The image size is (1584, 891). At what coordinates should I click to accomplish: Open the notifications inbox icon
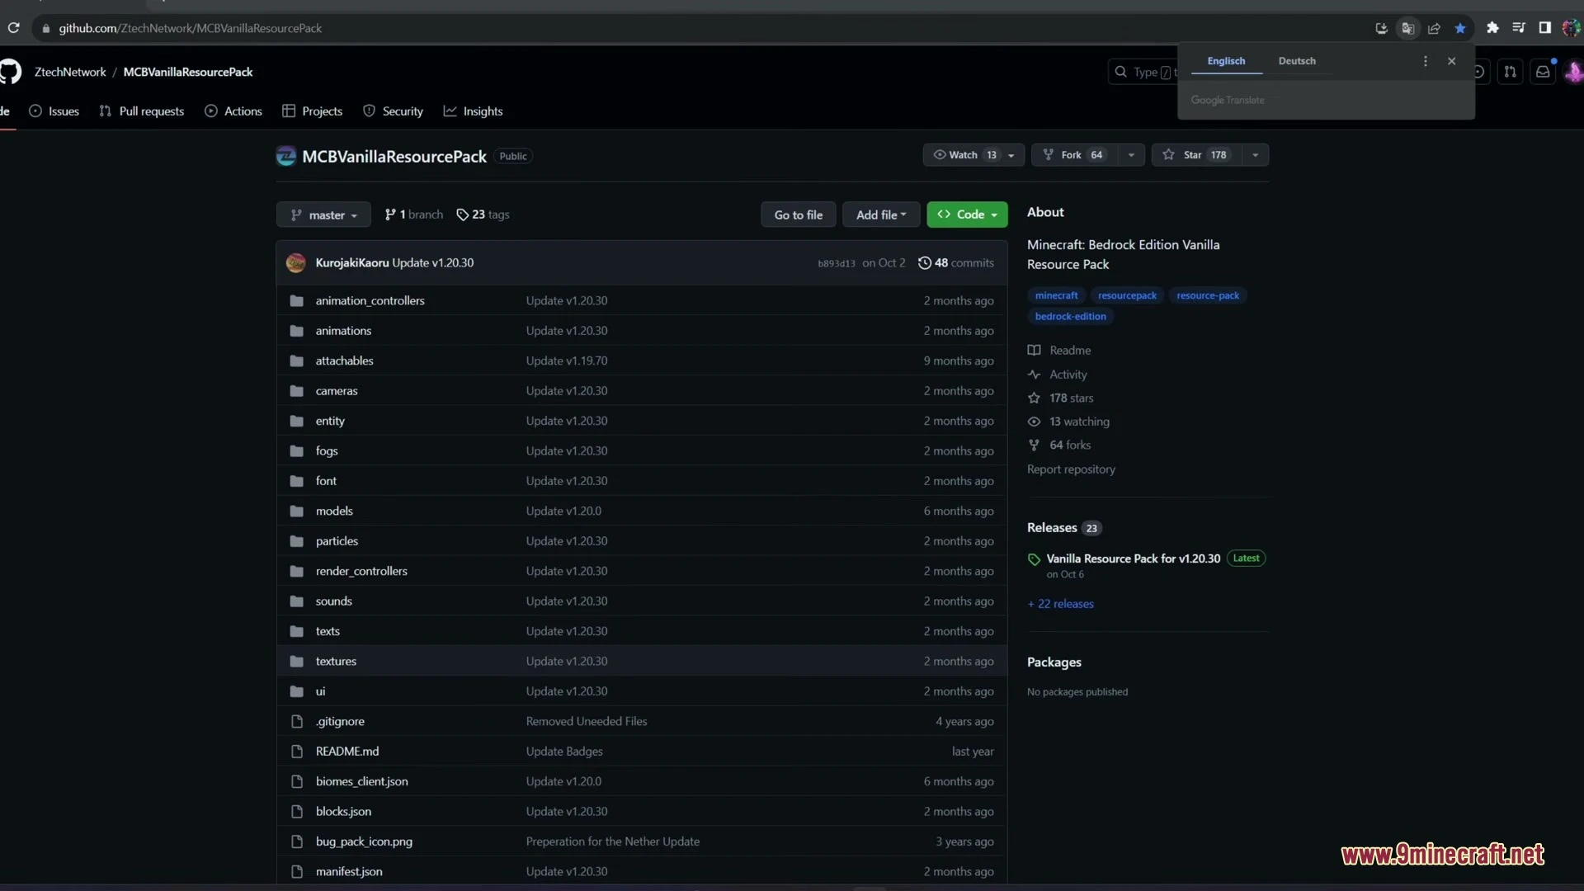(x=1543, y=72)
